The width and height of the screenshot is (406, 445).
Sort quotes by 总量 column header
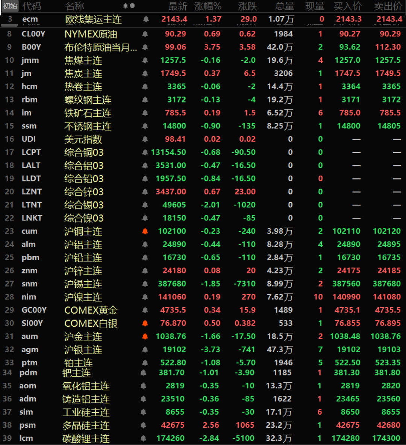284,6
